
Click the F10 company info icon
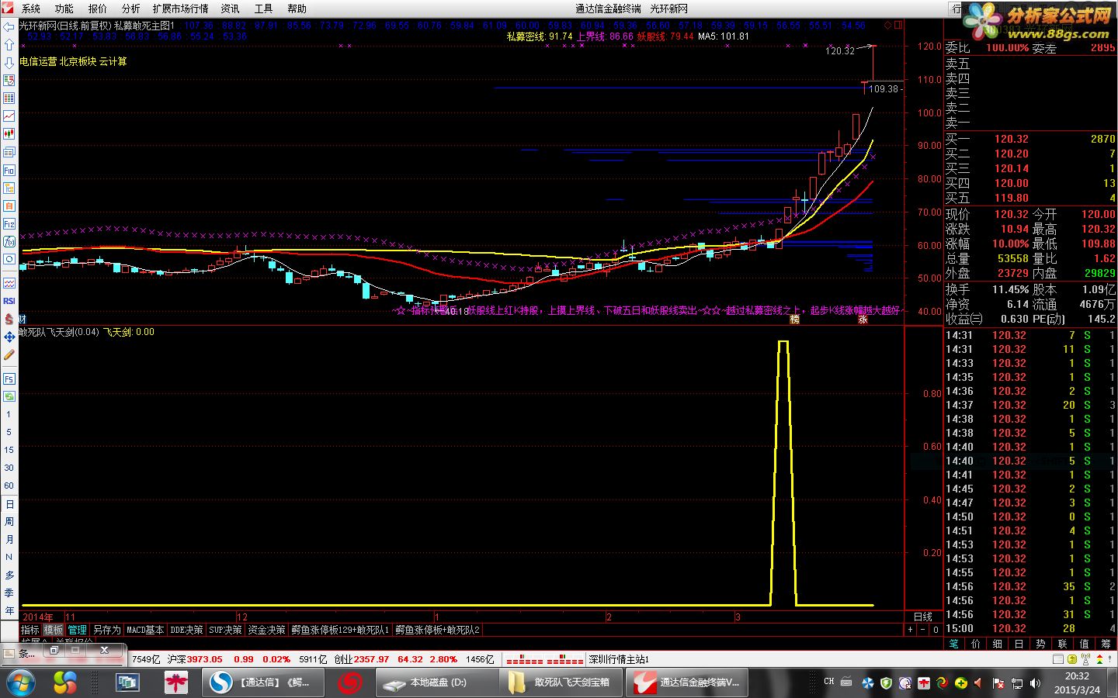(x=9, y=171)
